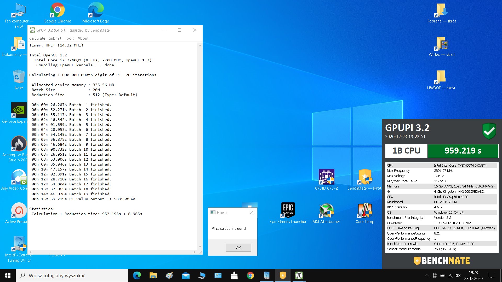Click OK in the Finish dialog

(x=238, y=248)
